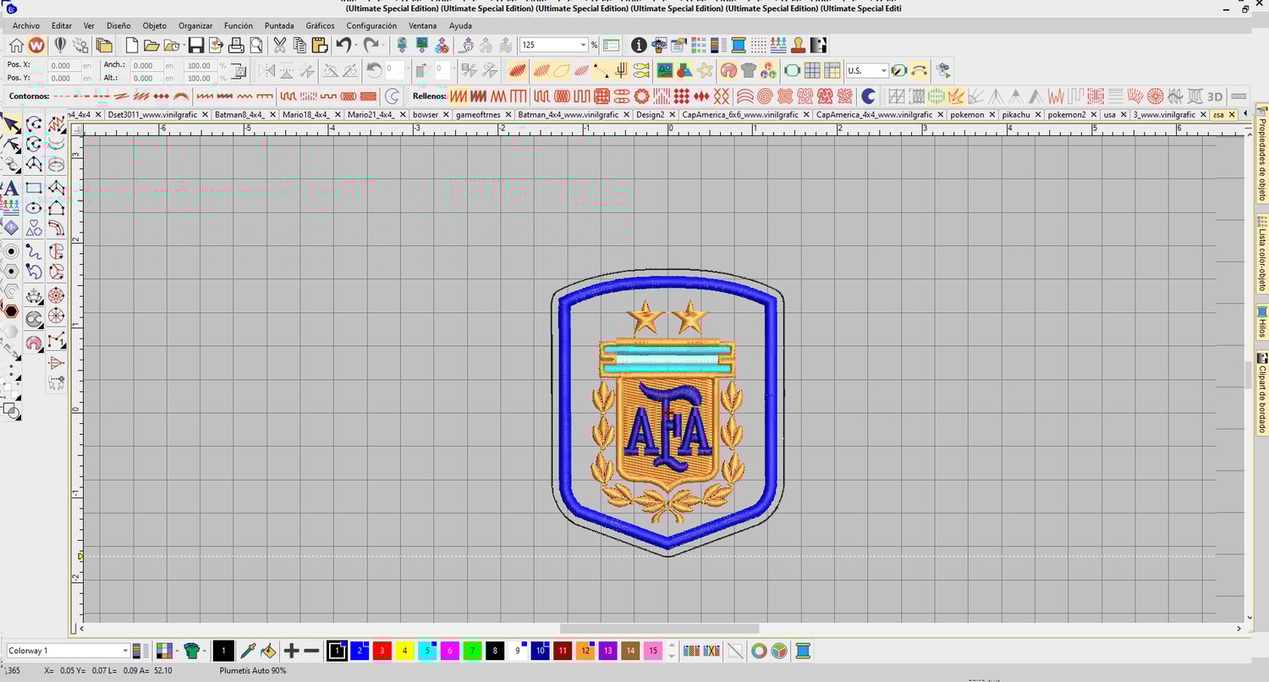The height and width of the screenshot is (682, 1269).
Task: Open the undo history dropdown arrow
Action: click(355, 45)
